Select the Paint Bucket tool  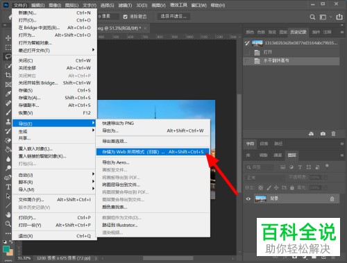8,150
